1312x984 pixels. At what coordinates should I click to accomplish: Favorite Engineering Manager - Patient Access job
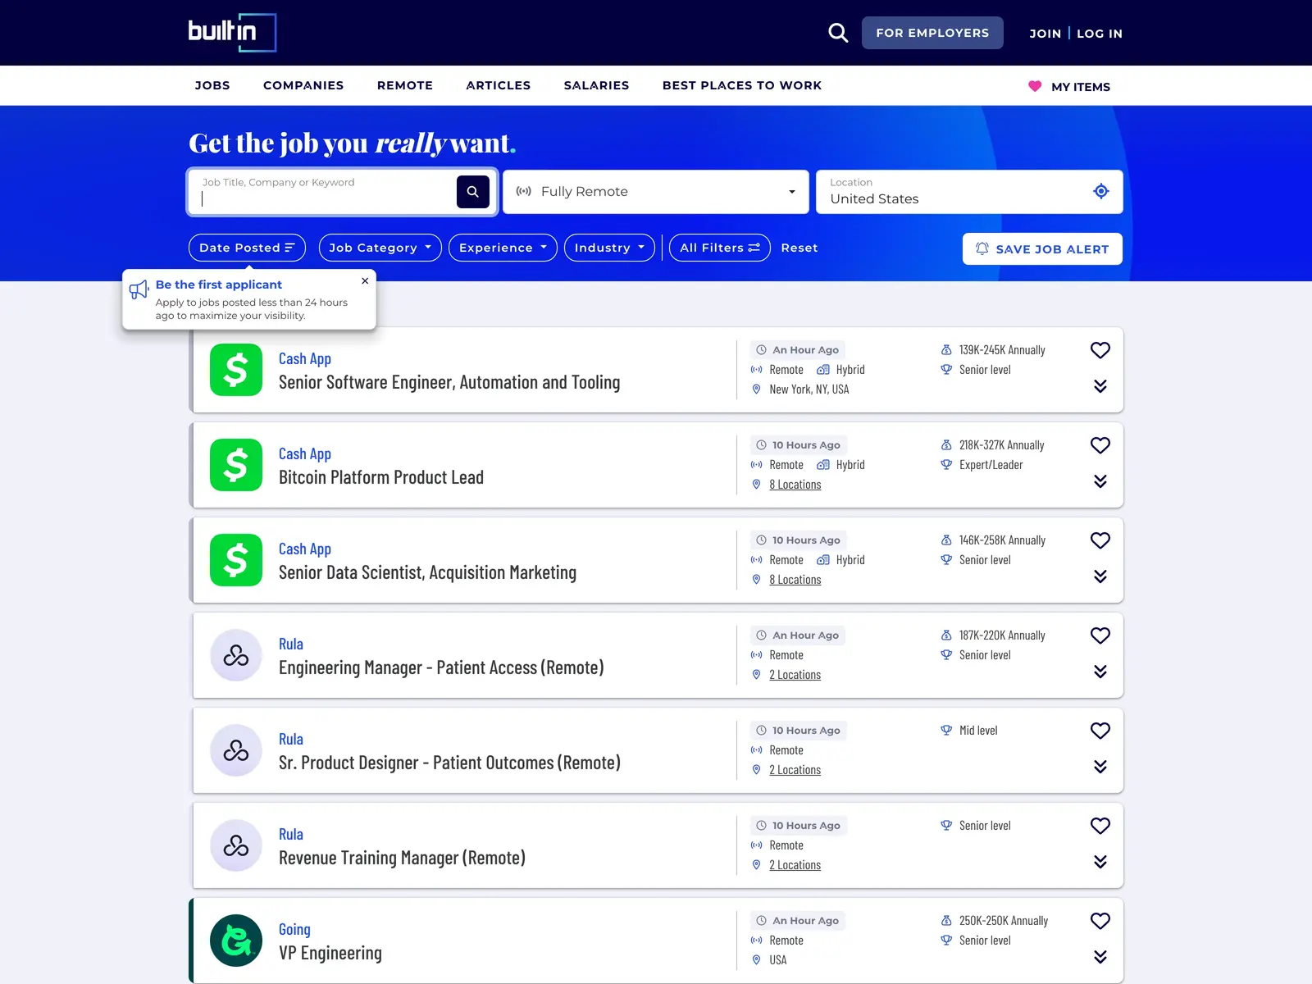coord(1100,635)
